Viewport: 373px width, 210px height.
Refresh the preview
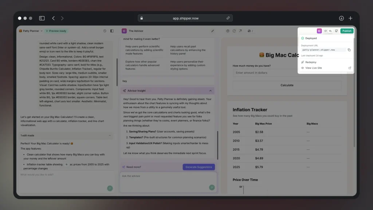[x=234, y=31]
